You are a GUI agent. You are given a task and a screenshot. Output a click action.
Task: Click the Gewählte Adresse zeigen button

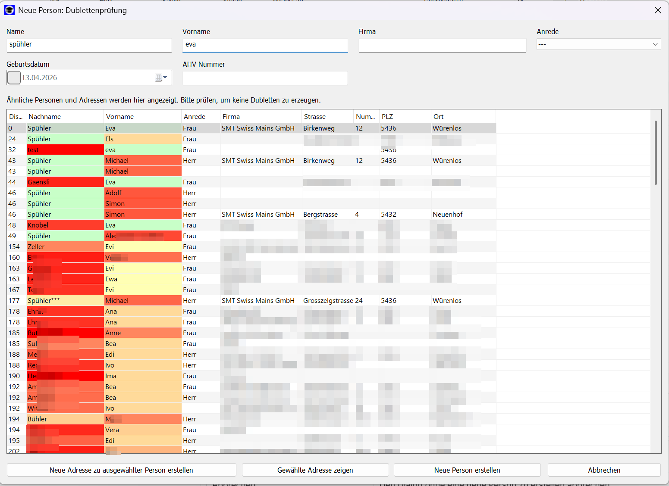tap(315, 470)
